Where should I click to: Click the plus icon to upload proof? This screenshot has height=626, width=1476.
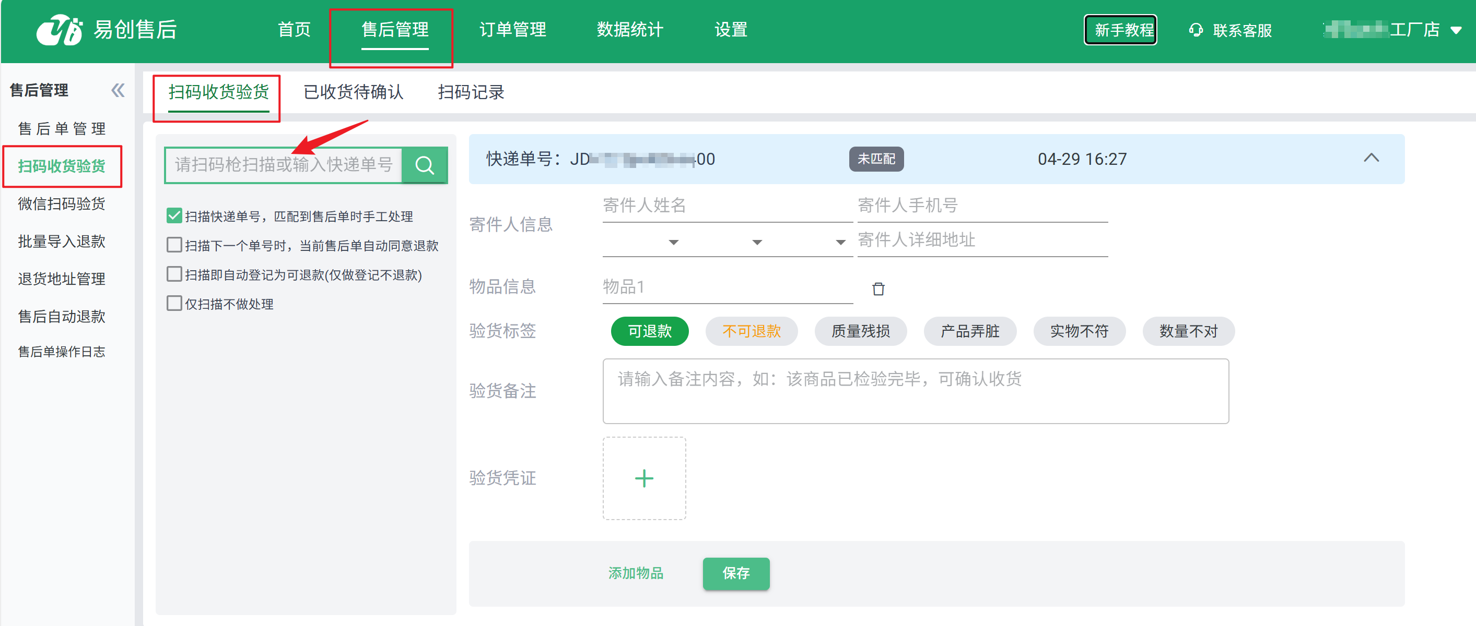[x=643, y=478]
